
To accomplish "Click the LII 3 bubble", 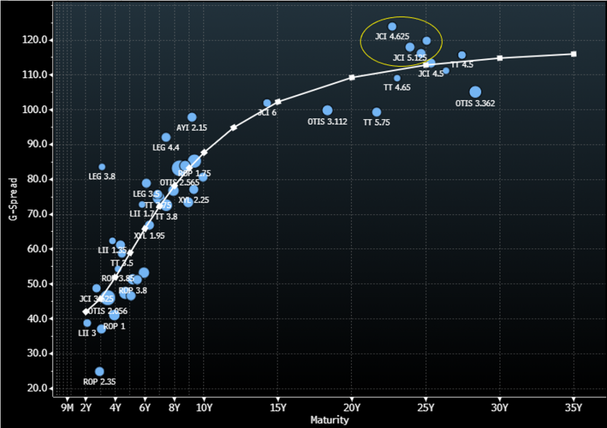I will point(87,323).
